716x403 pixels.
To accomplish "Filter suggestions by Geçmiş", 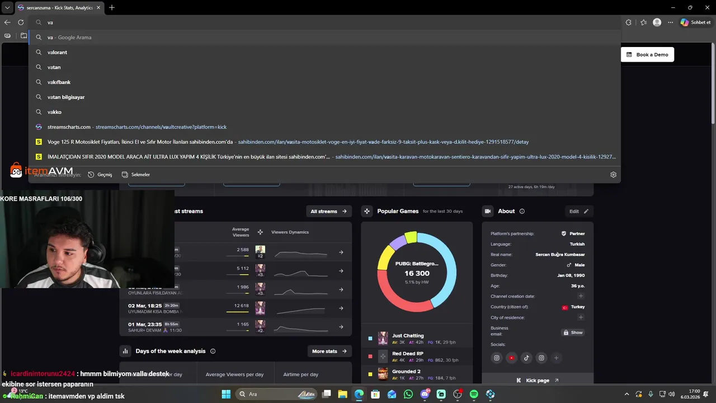I will (x=100, y=175).
